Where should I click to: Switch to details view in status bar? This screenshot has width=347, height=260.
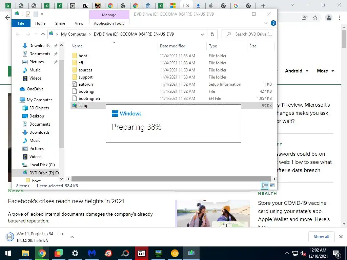pyautogui.click(x=265, y=186)
